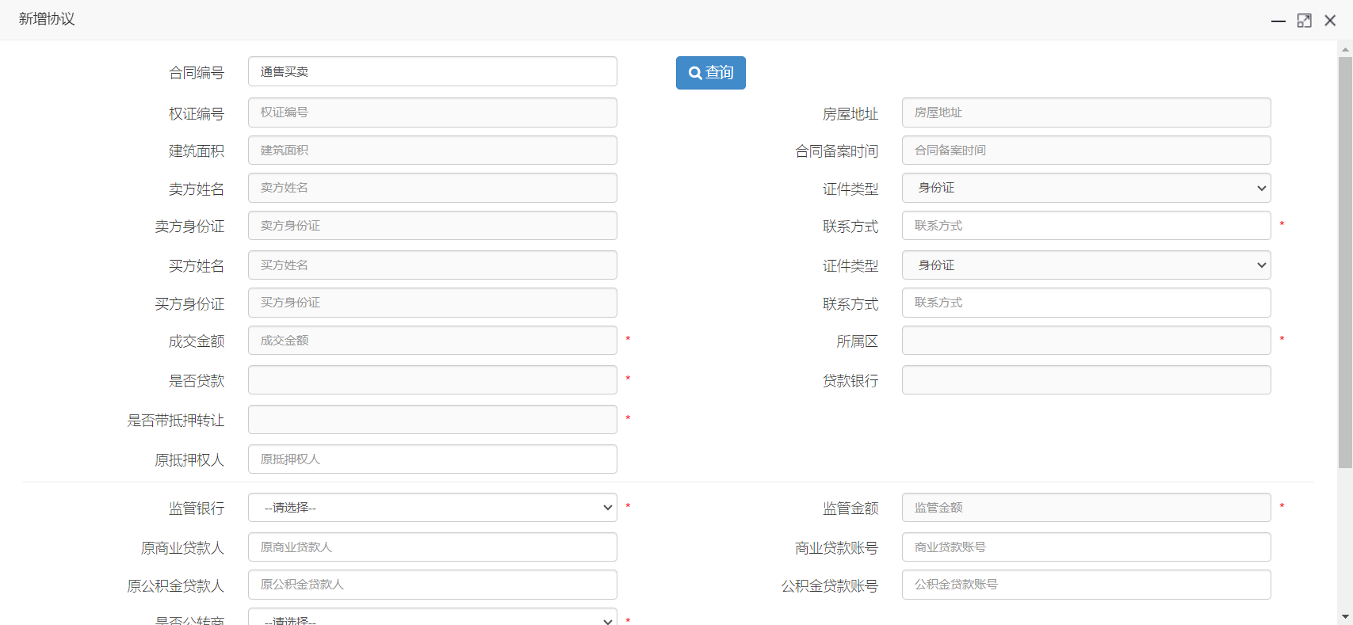This screenshot has width=1353, height=625.
Task: Click the 买方姓名 input
Action: pyautogui.click(x=433, y=265)
